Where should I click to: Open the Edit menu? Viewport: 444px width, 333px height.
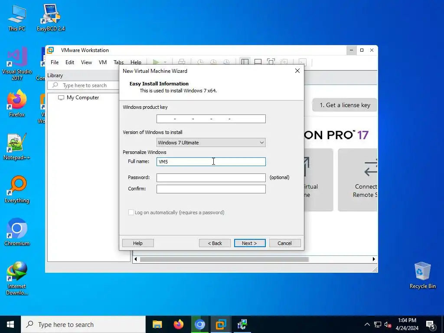(x=70, y=62)
